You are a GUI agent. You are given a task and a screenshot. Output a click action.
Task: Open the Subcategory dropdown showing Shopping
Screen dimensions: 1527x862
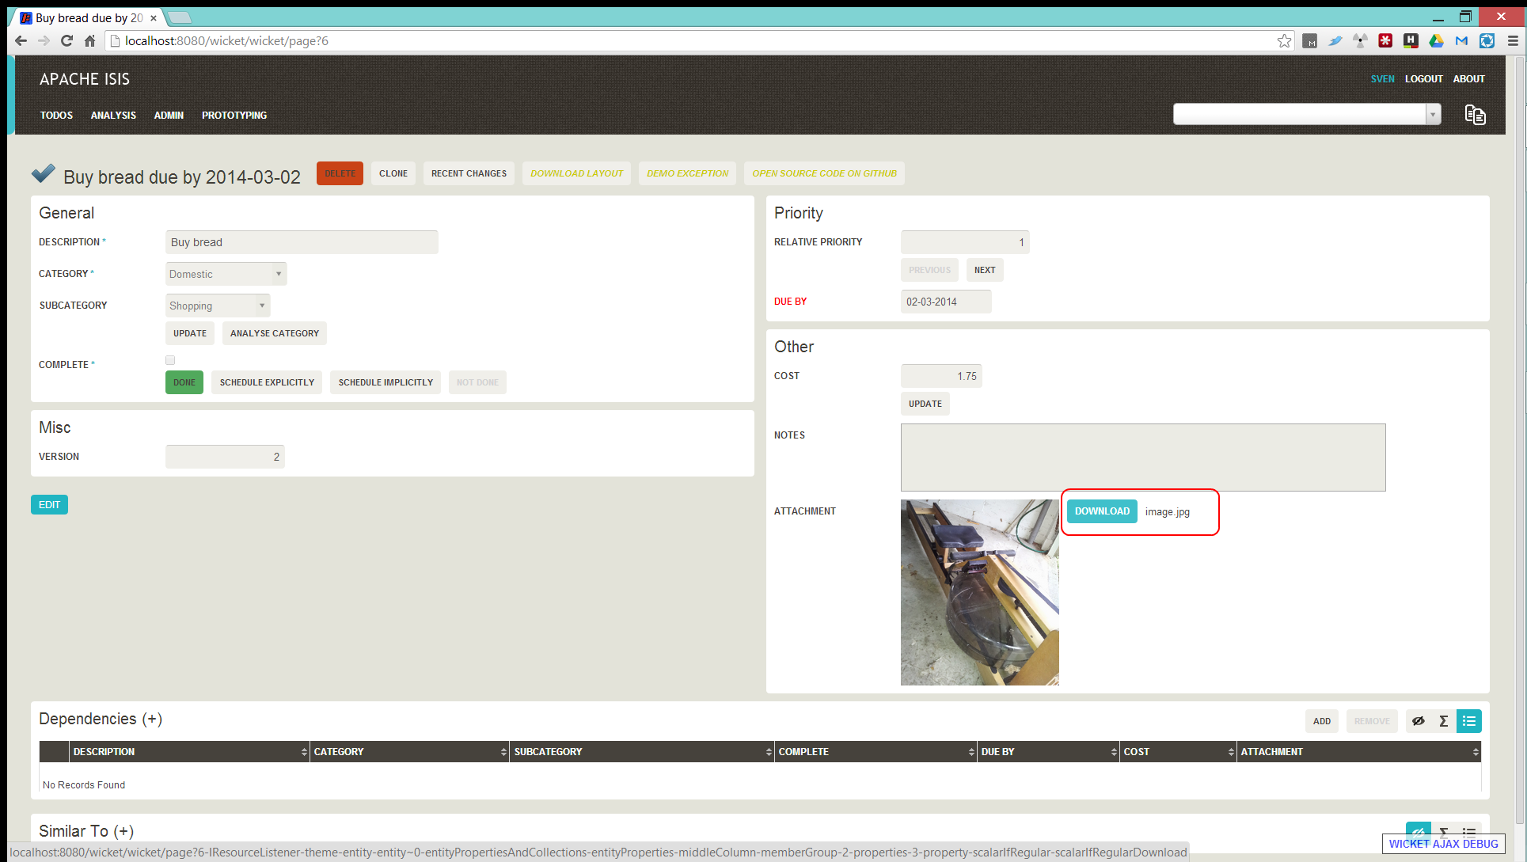(218, 306)
